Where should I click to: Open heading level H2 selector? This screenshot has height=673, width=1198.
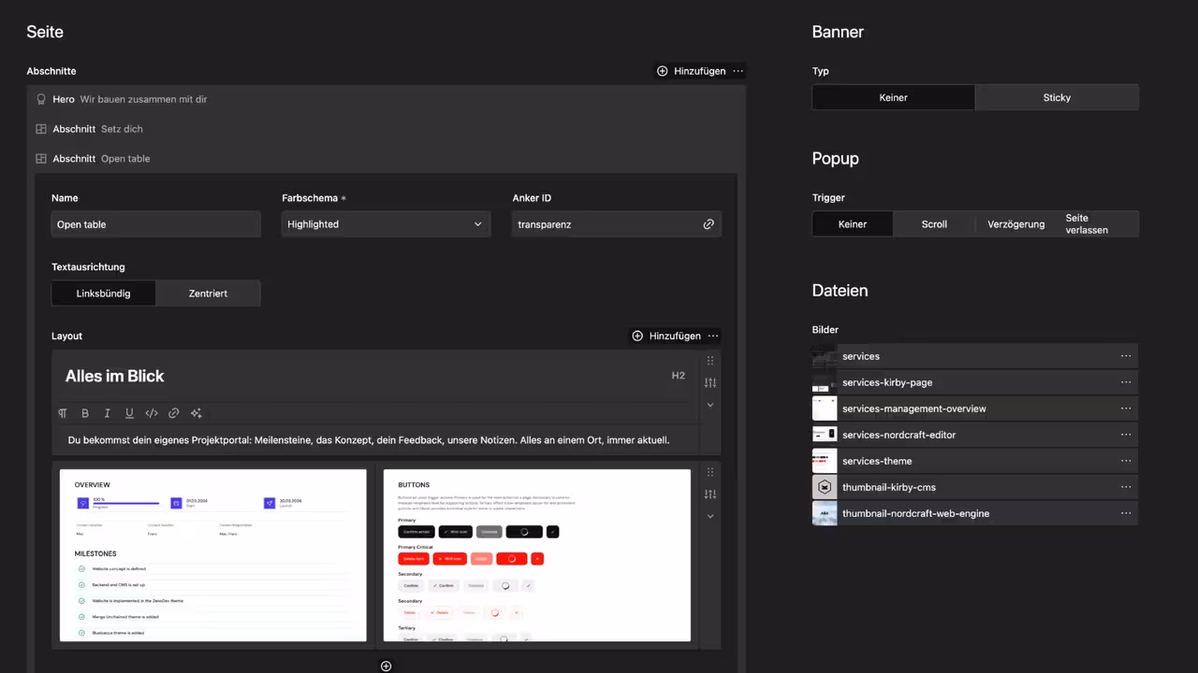[679, 376]
